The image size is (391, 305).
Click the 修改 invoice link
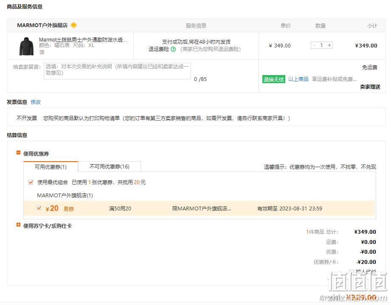click(36, 102)
